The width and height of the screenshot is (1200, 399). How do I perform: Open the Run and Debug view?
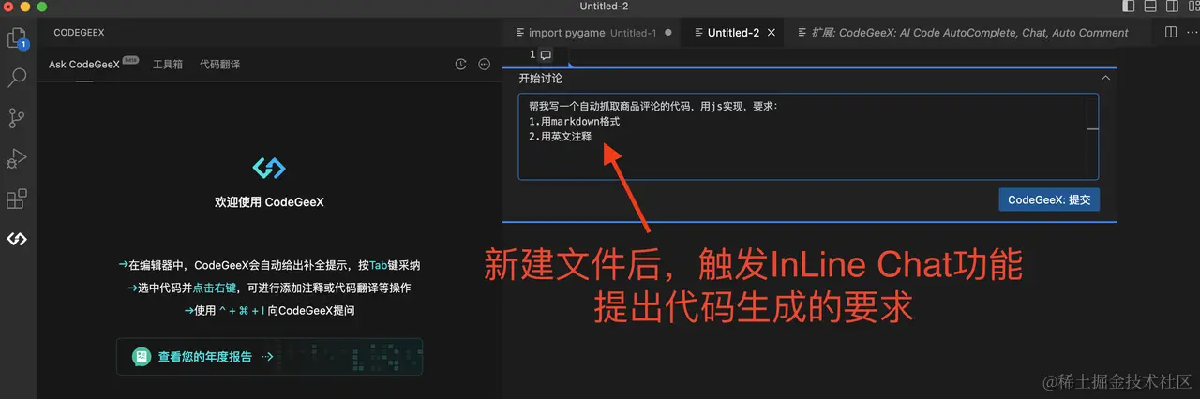coord(17,158)
